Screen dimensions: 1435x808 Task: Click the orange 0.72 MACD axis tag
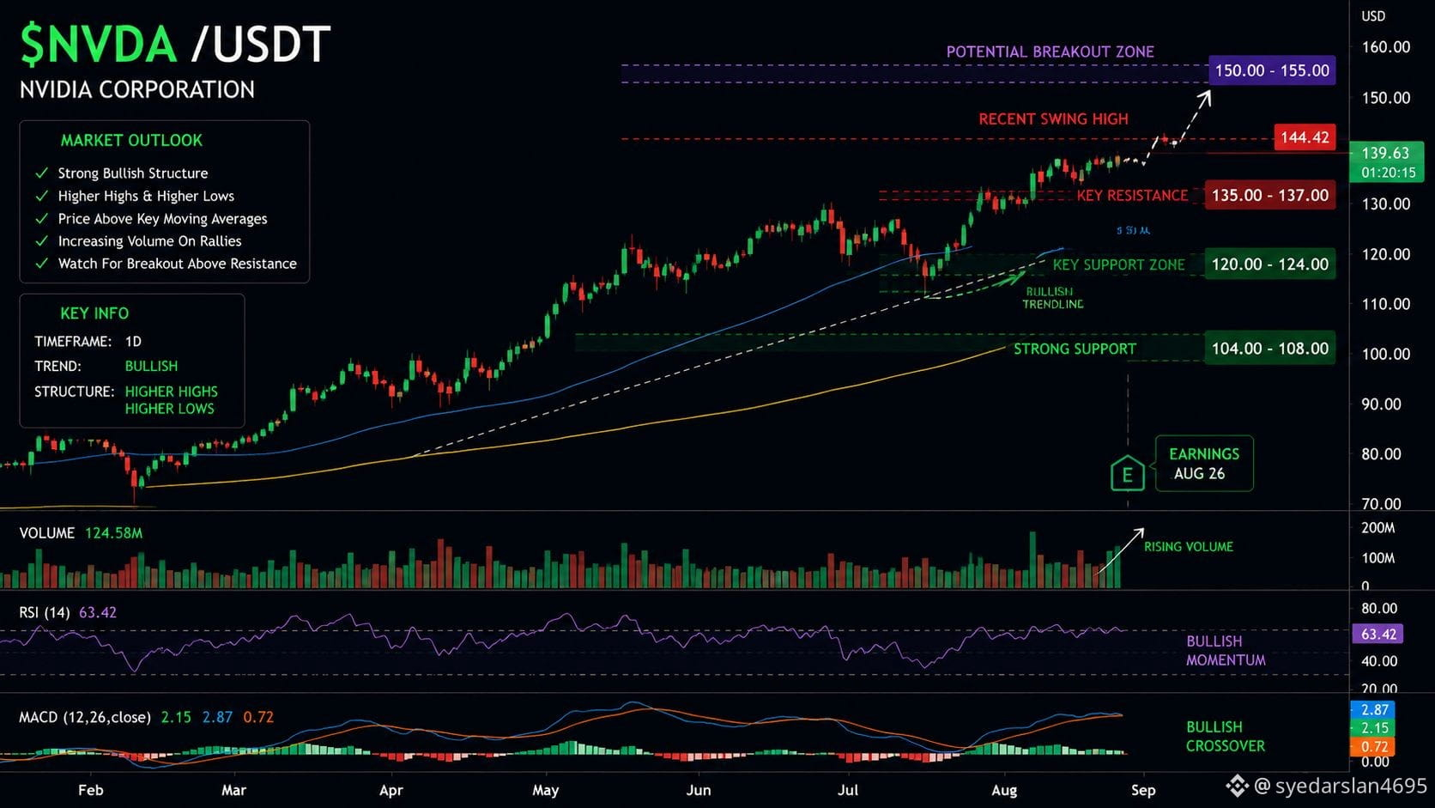(1373, 746)
